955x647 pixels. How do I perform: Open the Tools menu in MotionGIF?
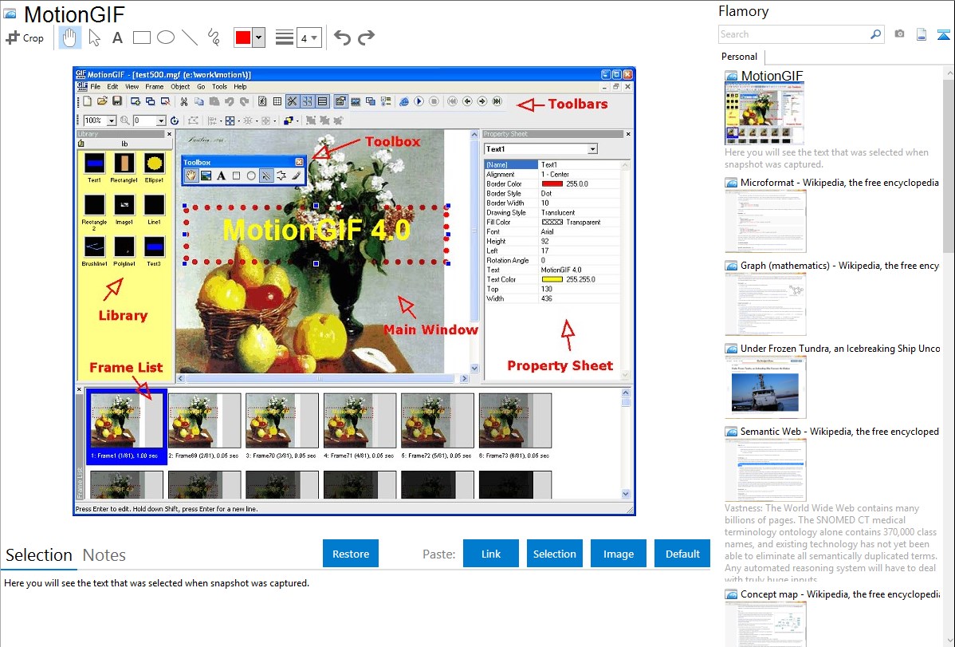pos(219,87)
